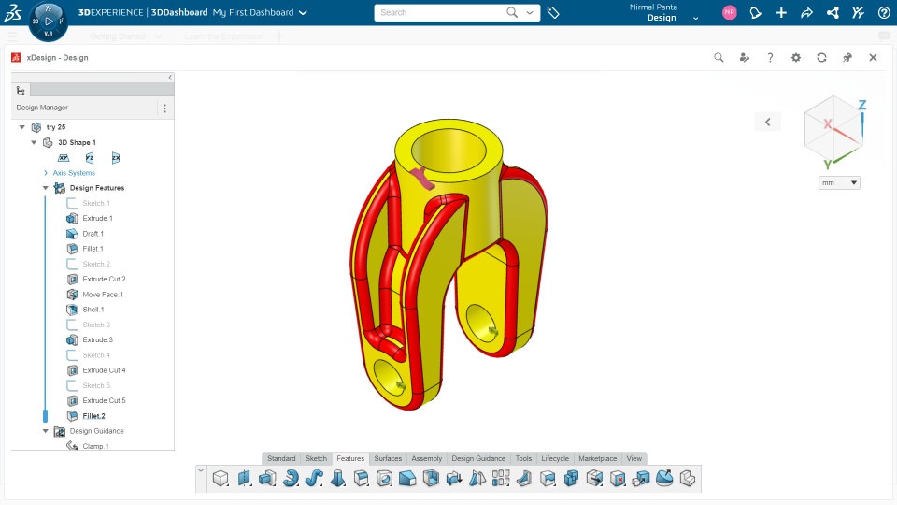Viewport: 897px width, 505px height.
Task: Open the 3DEXPERIENCE compass
Action: (48, 22)
